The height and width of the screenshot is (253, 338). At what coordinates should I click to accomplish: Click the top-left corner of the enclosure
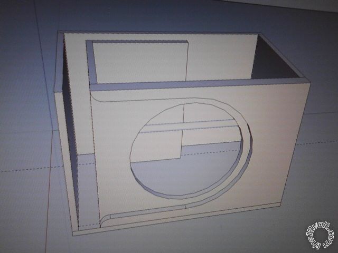(58, 32)
